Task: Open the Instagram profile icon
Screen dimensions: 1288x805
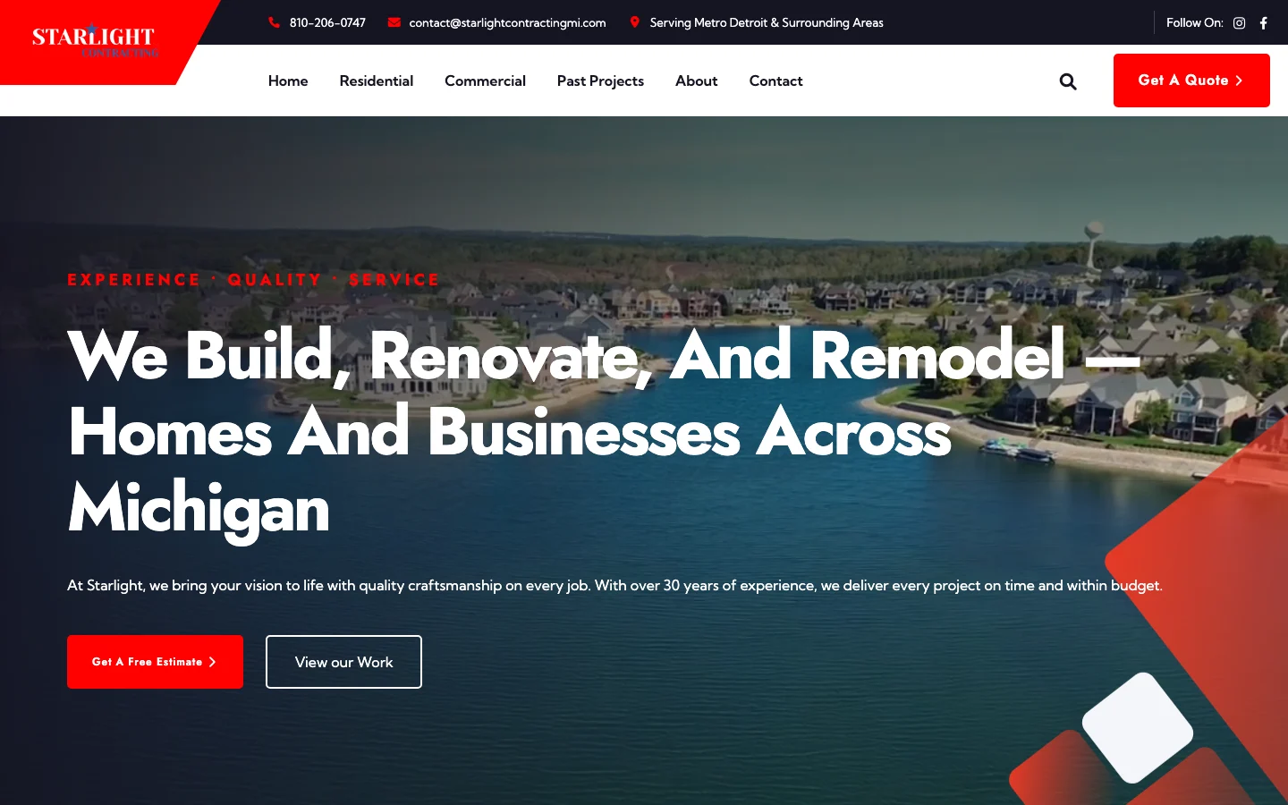Action: pos(1239,23)
